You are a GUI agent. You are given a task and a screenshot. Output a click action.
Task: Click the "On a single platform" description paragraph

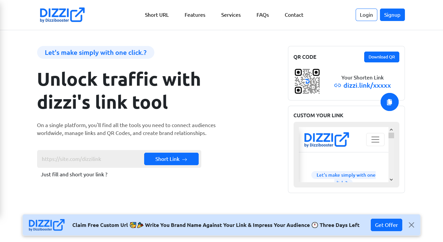click(x=126, y=129)
